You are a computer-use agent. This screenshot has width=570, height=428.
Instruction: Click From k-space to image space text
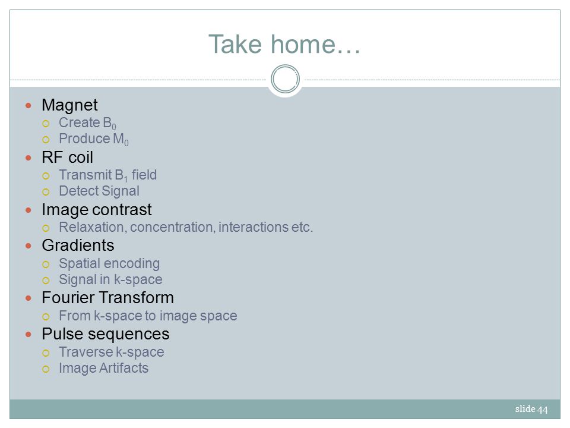[148, 316]
